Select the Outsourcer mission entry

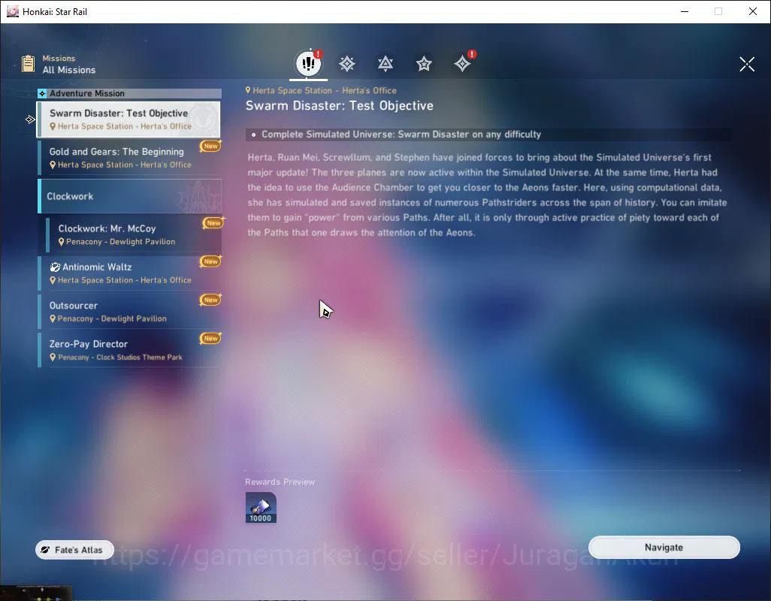[x=130, y=312]
